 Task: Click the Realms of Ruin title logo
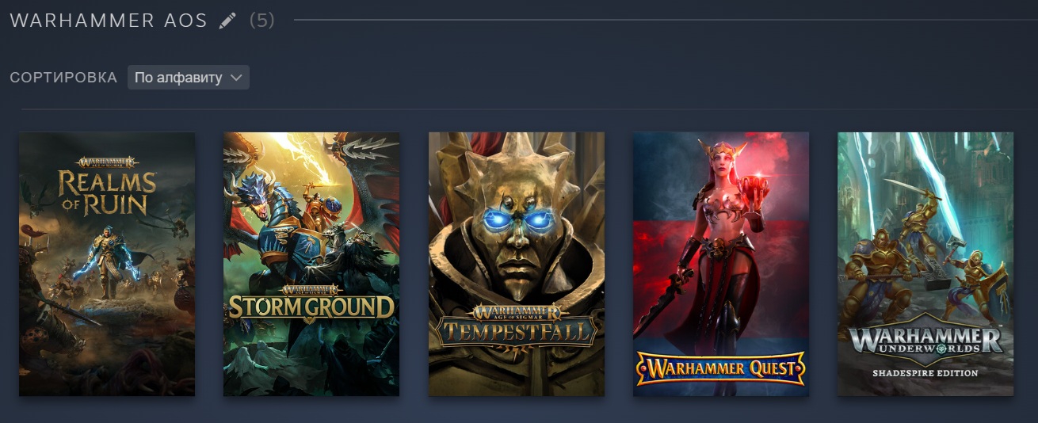(107, 186)
